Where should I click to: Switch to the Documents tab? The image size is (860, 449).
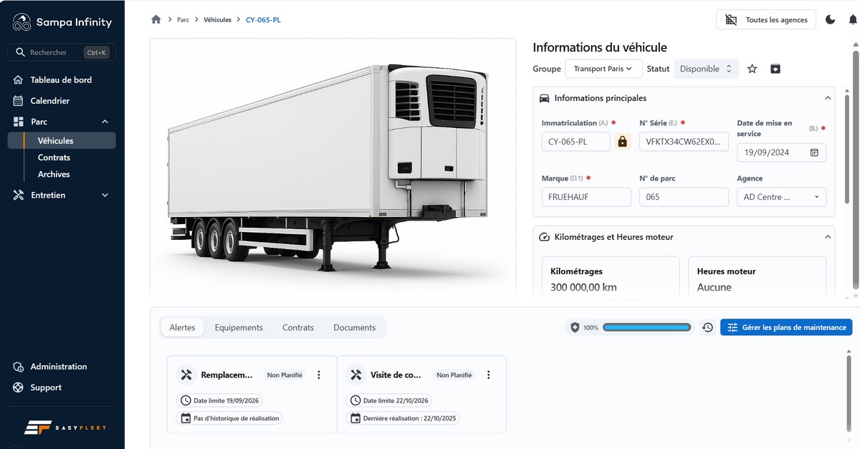[x=354, y=327]
